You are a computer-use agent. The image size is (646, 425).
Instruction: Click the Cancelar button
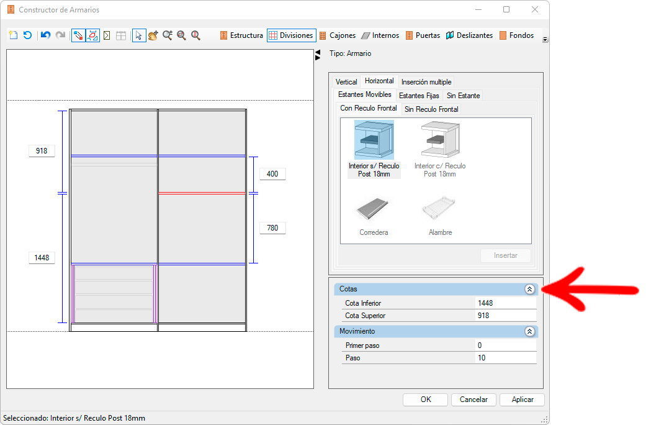pos(473,400)
